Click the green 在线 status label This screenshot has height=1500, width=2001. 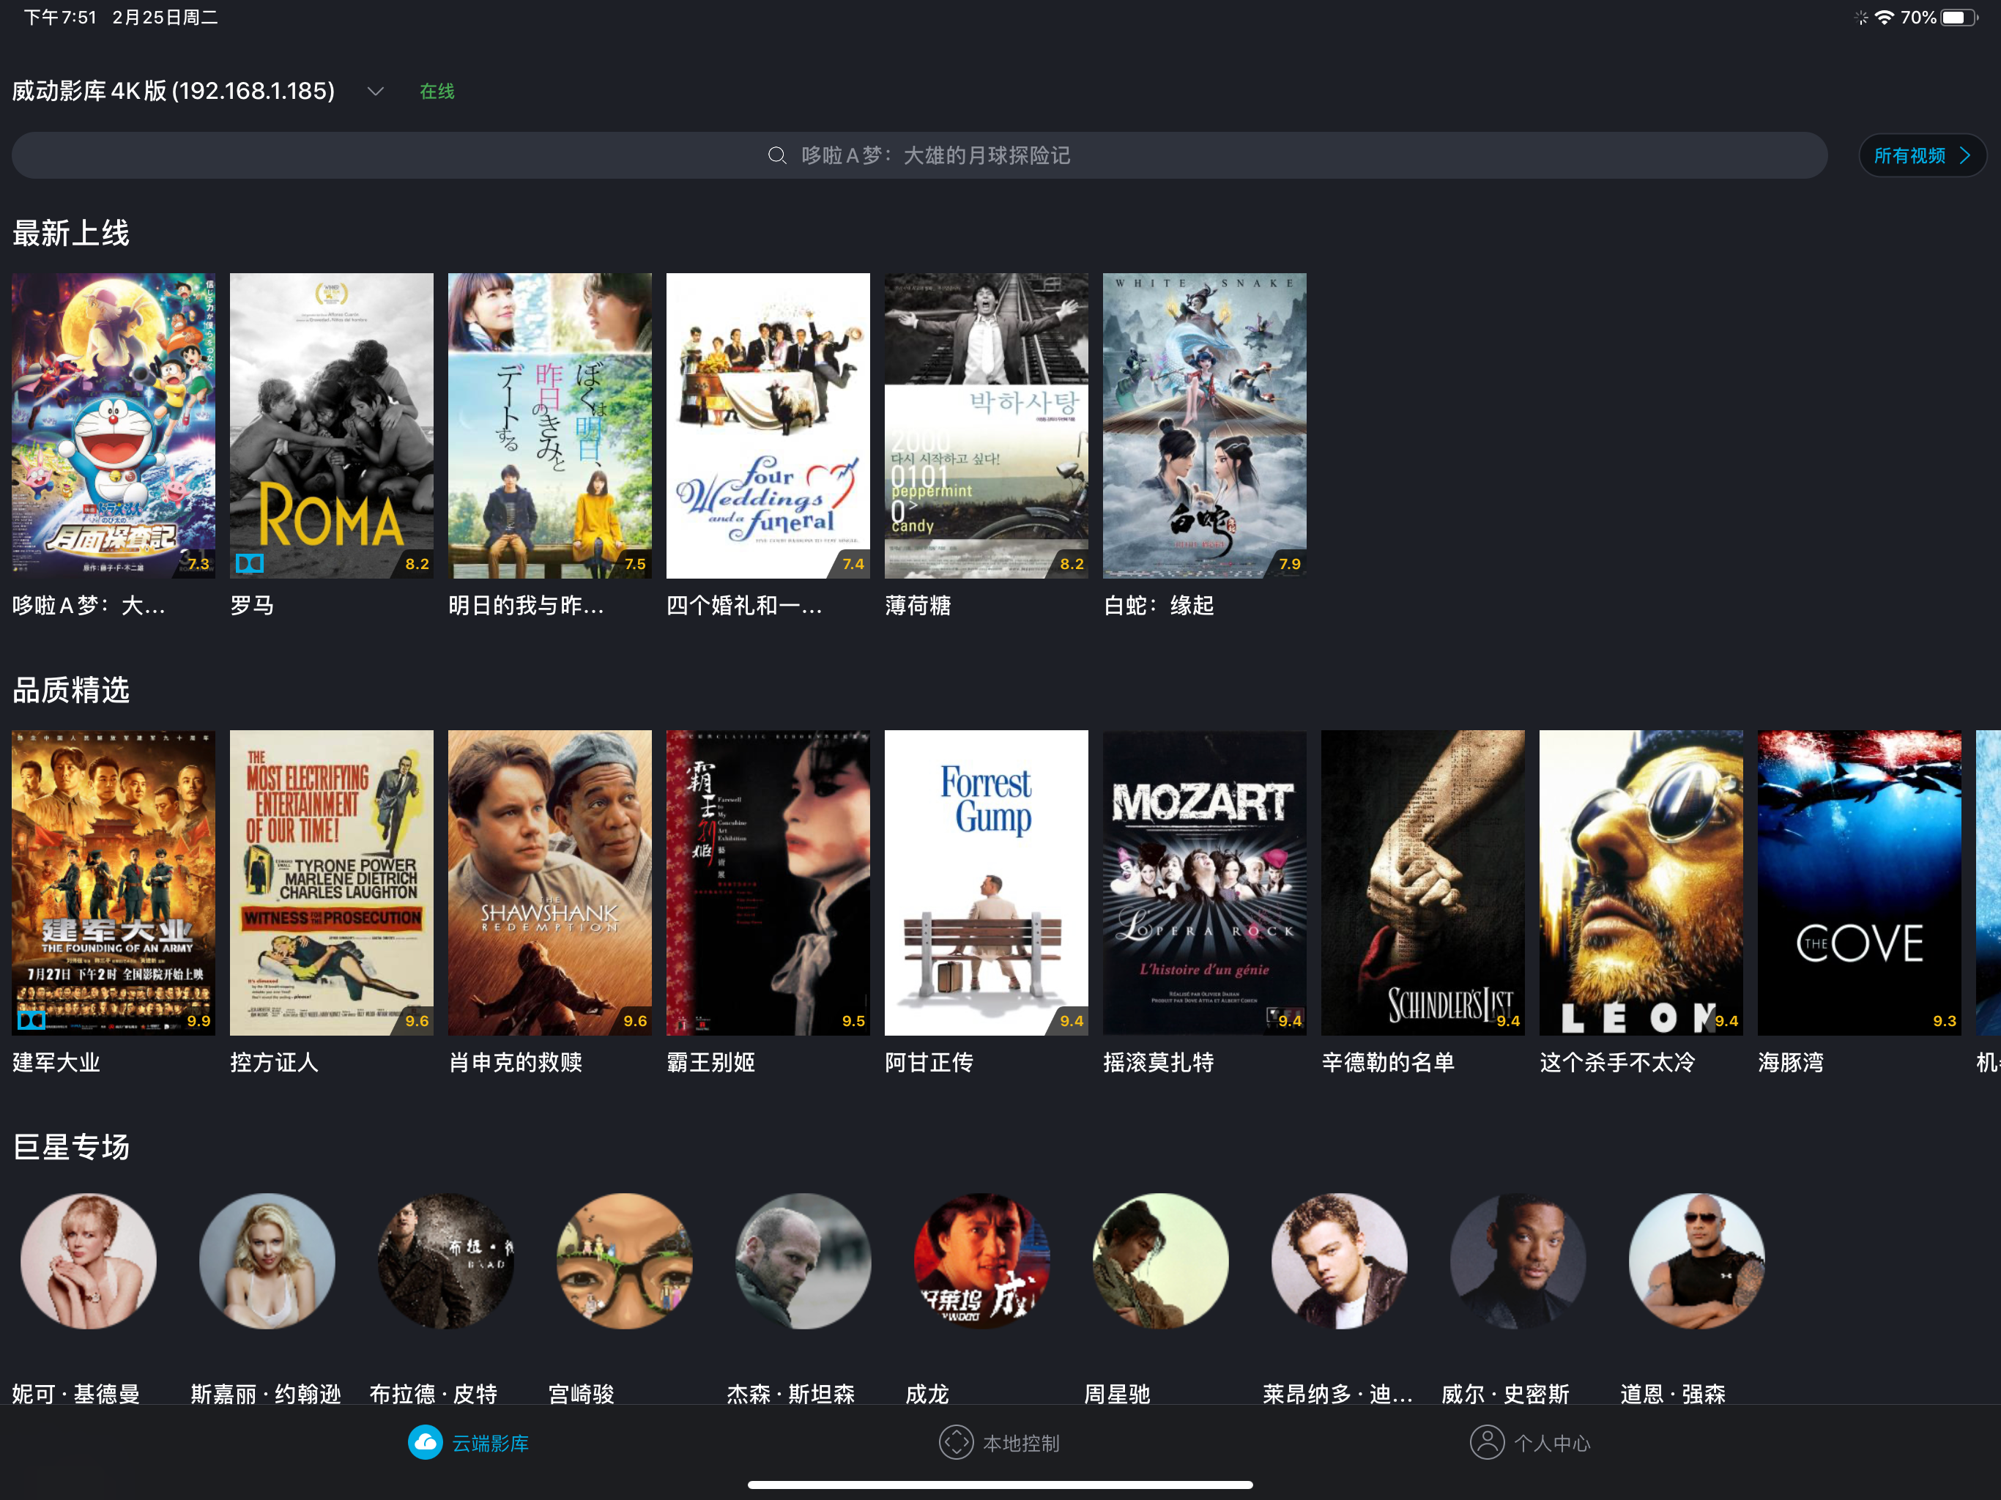click(x=437, y=92)
